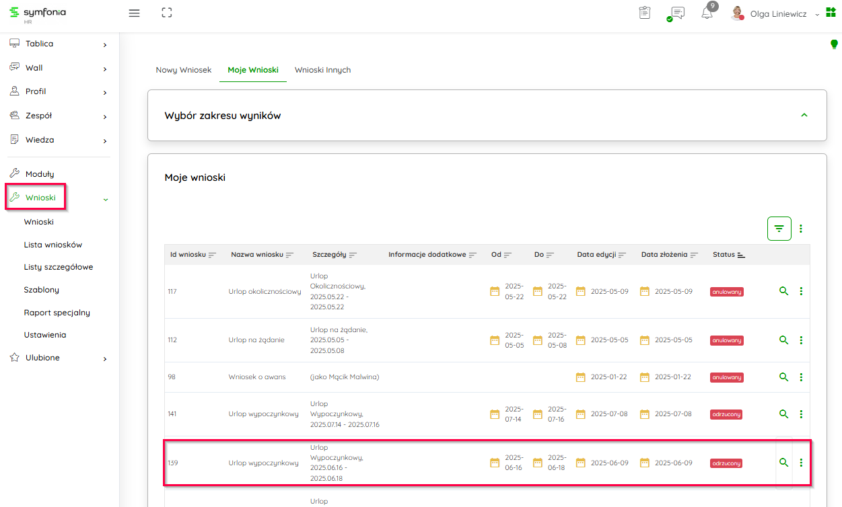Open Lista wniosków in sidebar

(52, 245)
